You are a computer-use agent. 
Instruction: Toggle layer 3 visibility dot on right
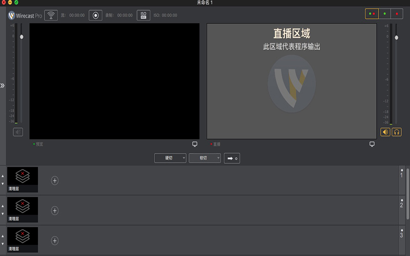coord(402,230)
